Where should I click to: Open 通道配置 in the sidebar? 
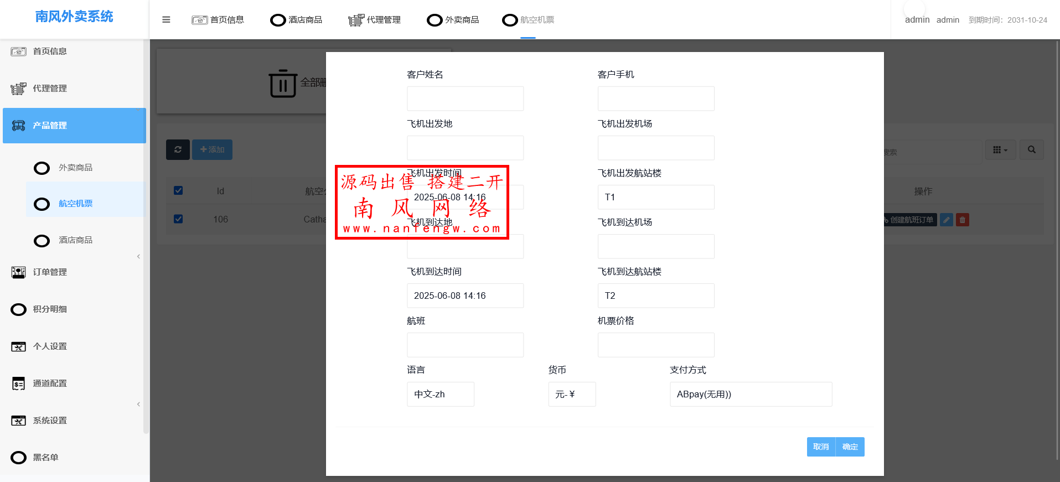click(50, 383)
